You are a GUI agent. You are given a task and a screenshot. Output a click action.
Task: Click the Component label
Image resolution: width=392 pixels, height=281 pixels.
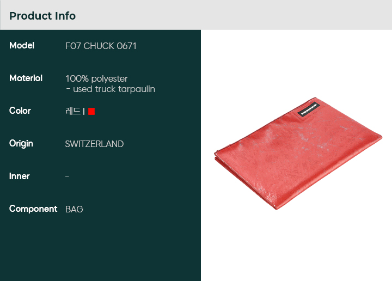point(33,209)
